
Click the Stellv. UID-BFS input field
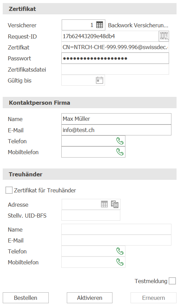click(91, 215)
